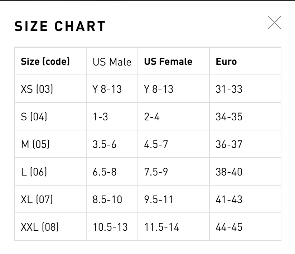Select US Female 7.5-9 cell
Image resolution: width=295 pixels, height=254 pixels.
(x=156, y=172)
